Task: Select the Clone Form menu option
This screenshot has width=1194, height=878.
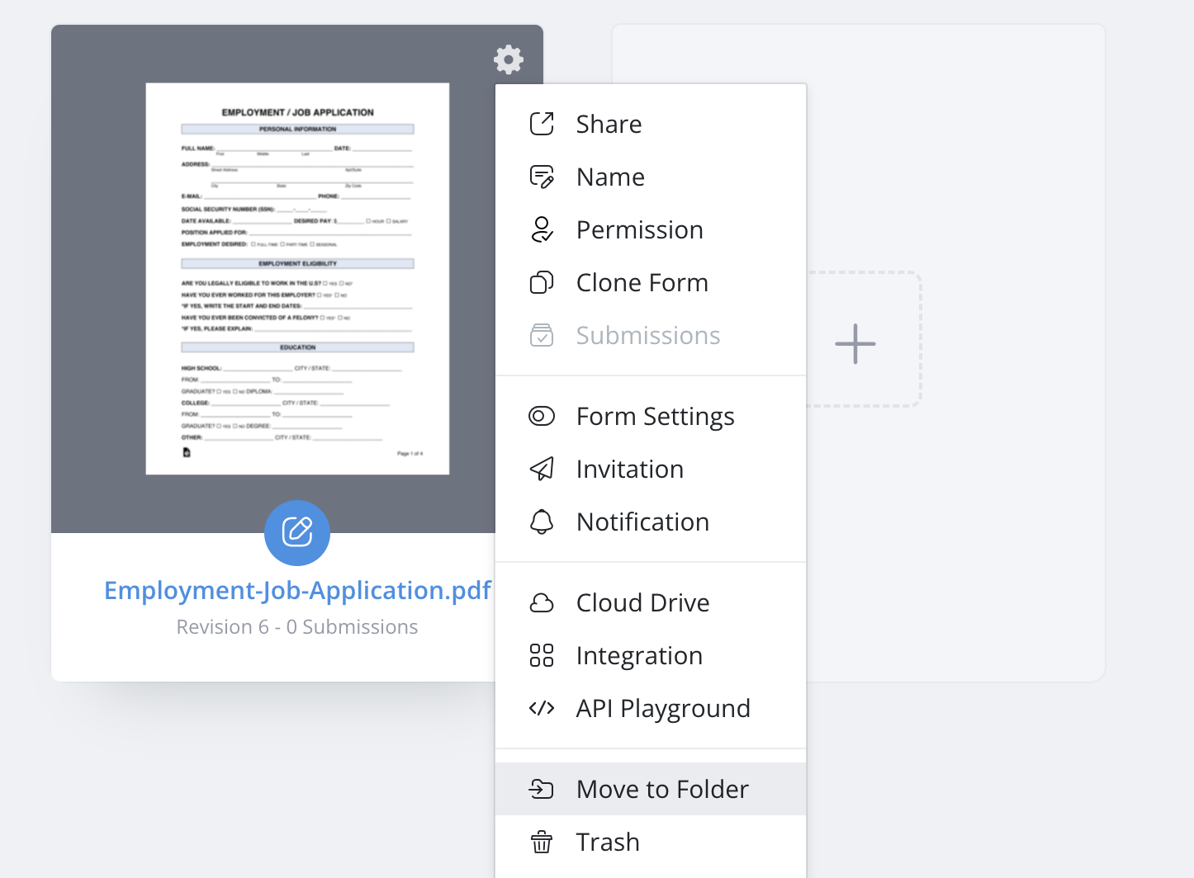Action: 642,283
